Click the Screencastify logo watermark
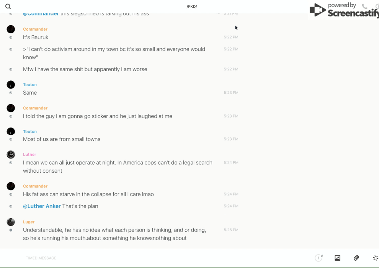This screenshot has height=268, width=379. (343, 10)
